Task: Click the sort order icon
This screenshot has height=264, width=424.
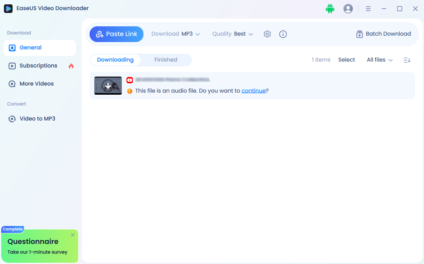Action: click(407, 60)
